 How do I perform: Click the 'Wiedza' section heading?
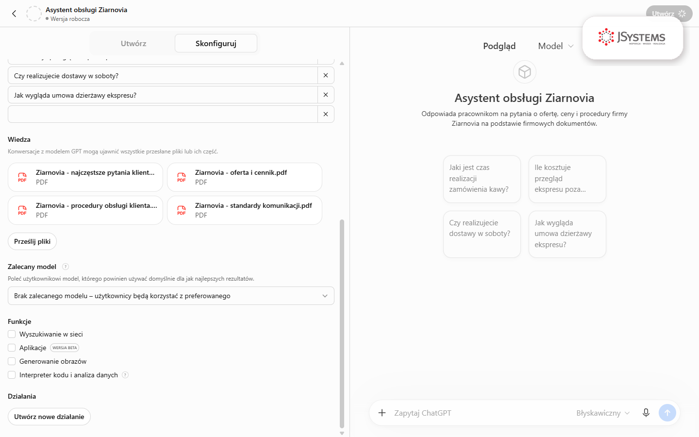pos(19,139)
